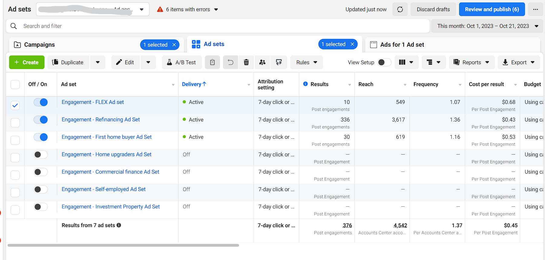Expand the Duplicate dropdown arrow
The height and width of the screenshot is (260, 545).
click(x=97, y=62)
